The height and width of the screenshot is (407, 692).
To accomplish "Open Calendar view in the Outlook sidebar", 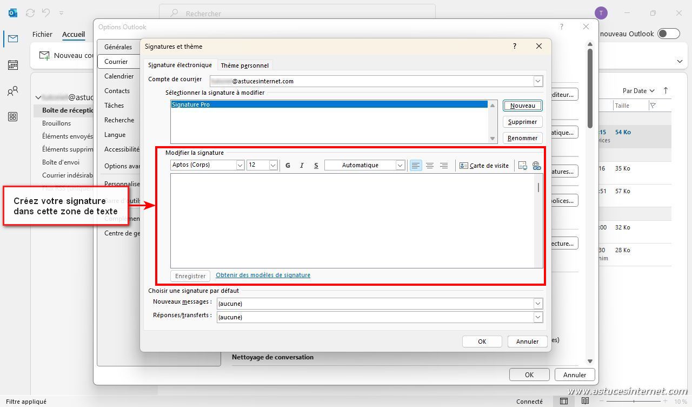I will [x=13, y=65].
